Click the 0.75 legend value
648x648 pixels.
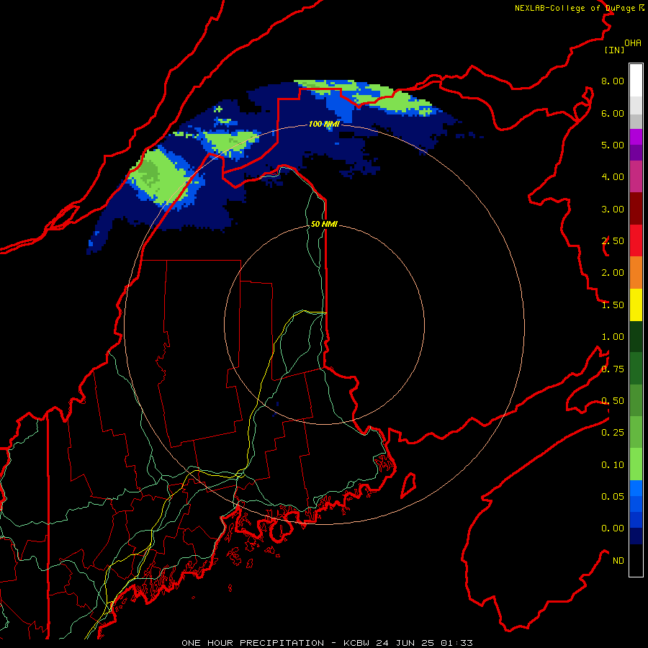click(613, 369)
